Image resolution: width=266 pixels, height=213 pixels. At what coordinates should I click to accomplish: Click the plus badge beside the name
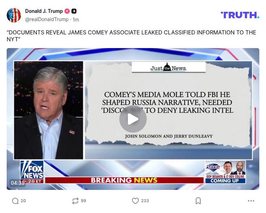[x=74, y=11]
